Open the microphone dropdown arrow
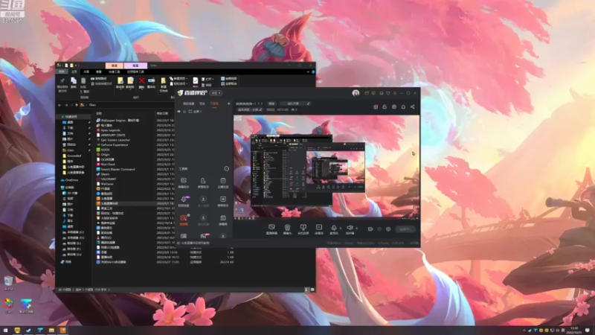Screen dimensions: 595x335 pyautogui.click(x=340, y=229)
